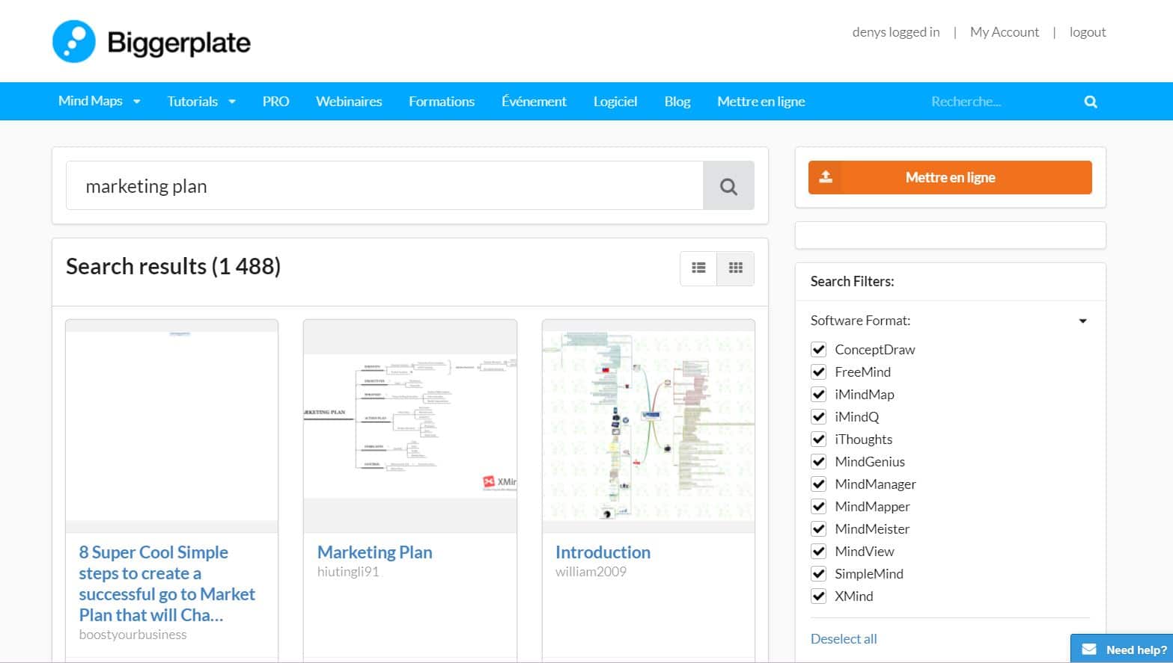
Task: Go to the Webinaires page
Action: pyautogui.click(x=349, y=101)
